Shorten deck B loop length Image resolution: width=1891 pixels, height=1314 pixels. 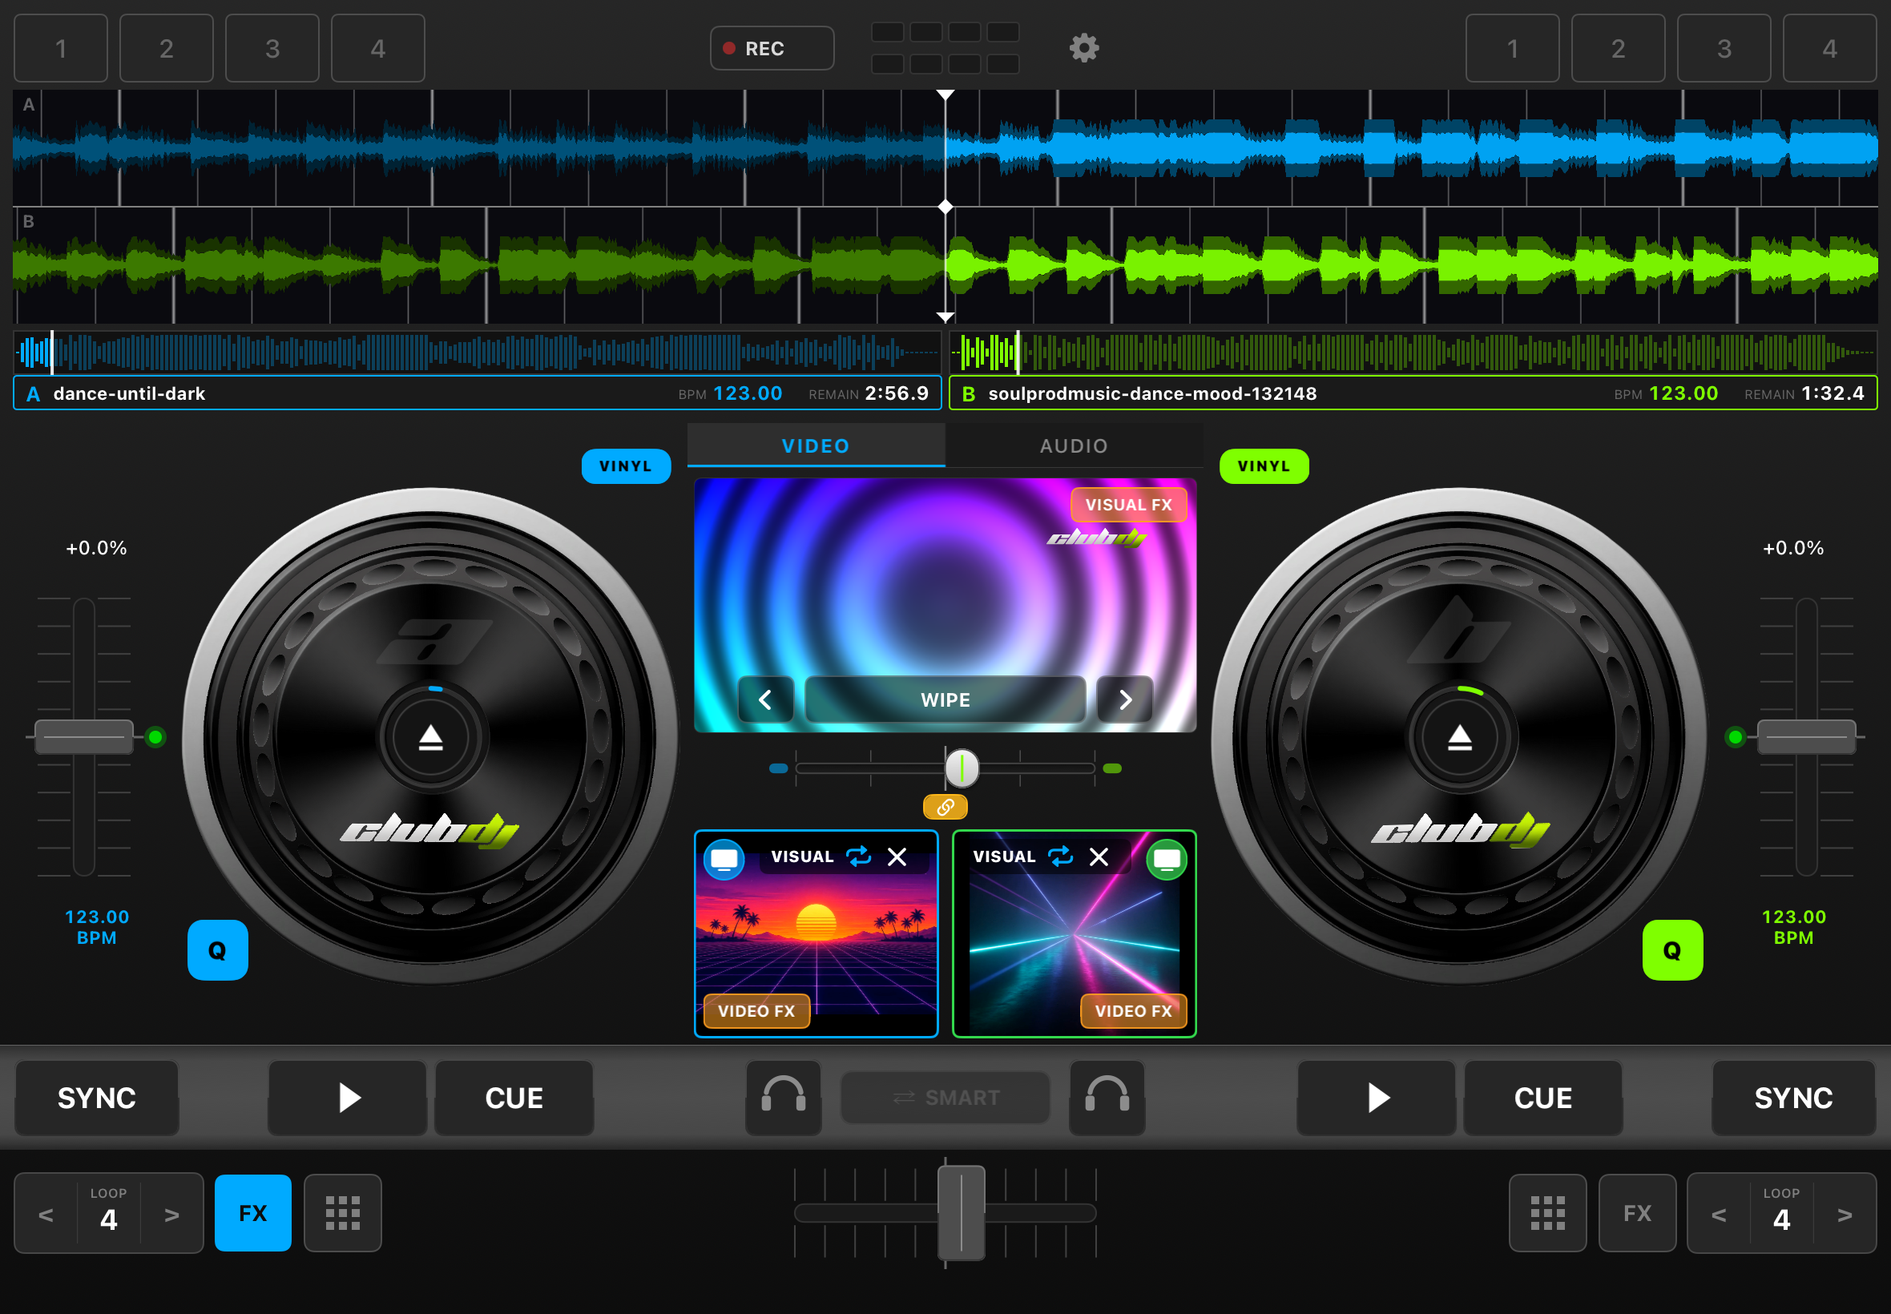point(1719,1215)
